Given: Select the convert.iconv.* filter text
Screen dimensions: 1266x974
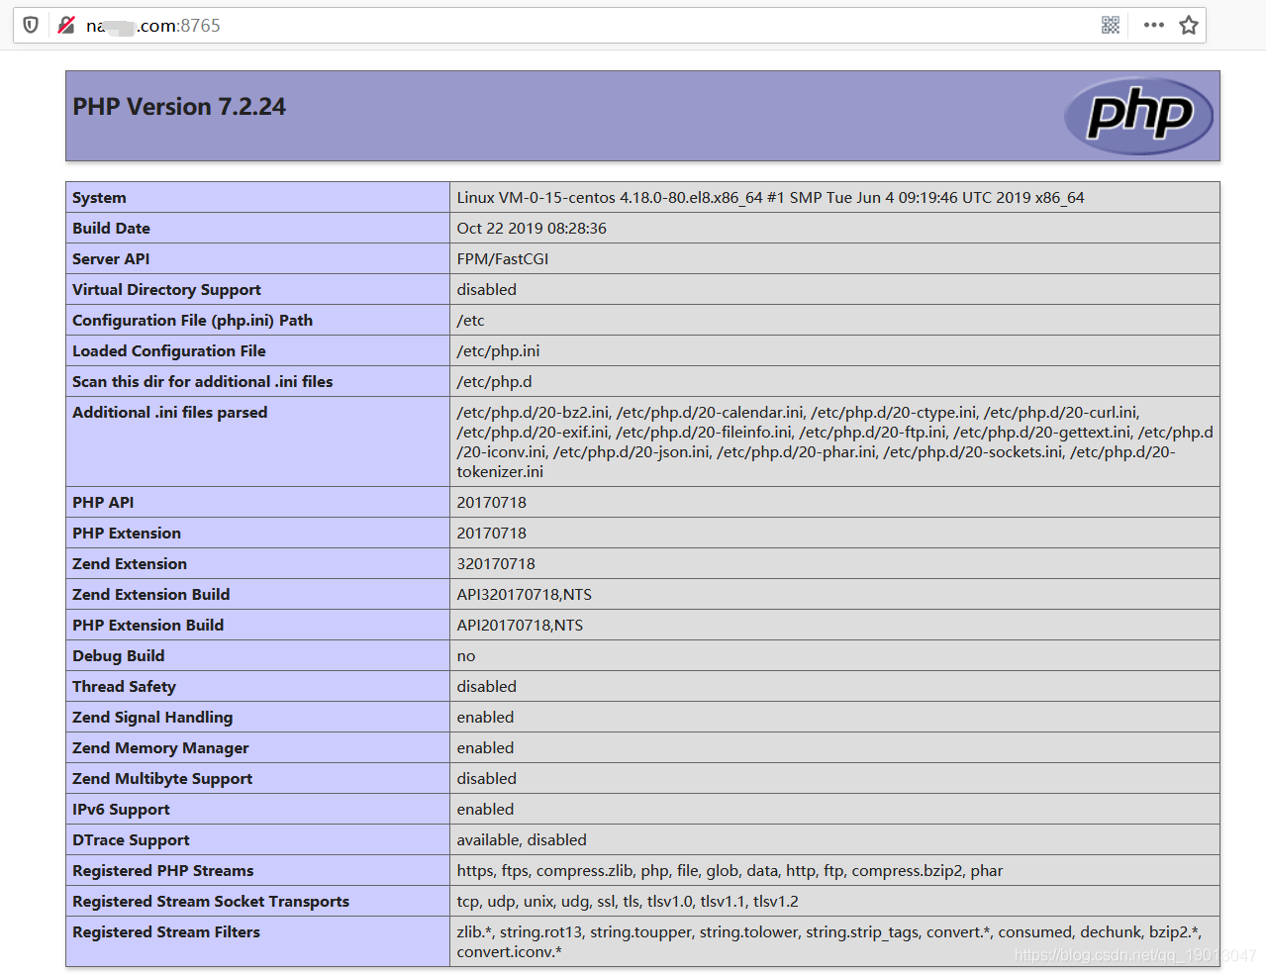Looking at the screenshot, I should (509, 952).
